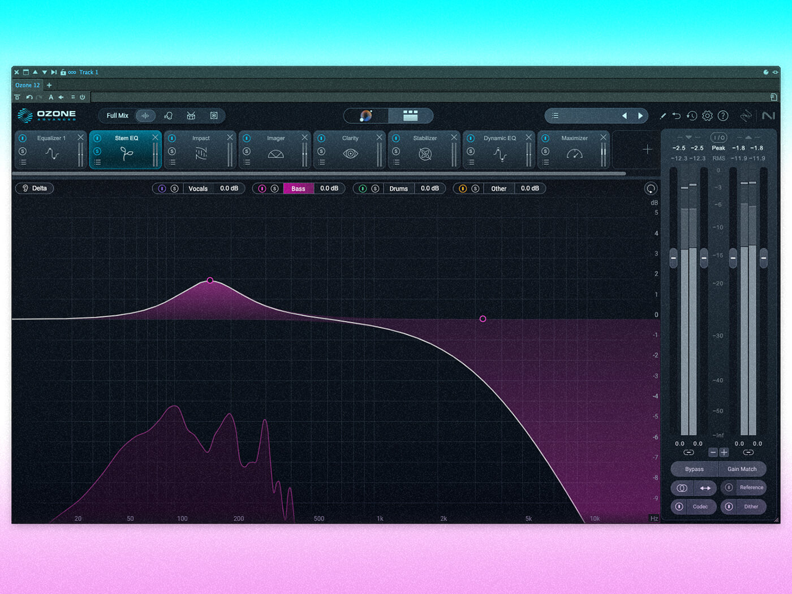
Task: Open the Ozone settings gear
Action: pyautogui.click(x=707, y=116)
